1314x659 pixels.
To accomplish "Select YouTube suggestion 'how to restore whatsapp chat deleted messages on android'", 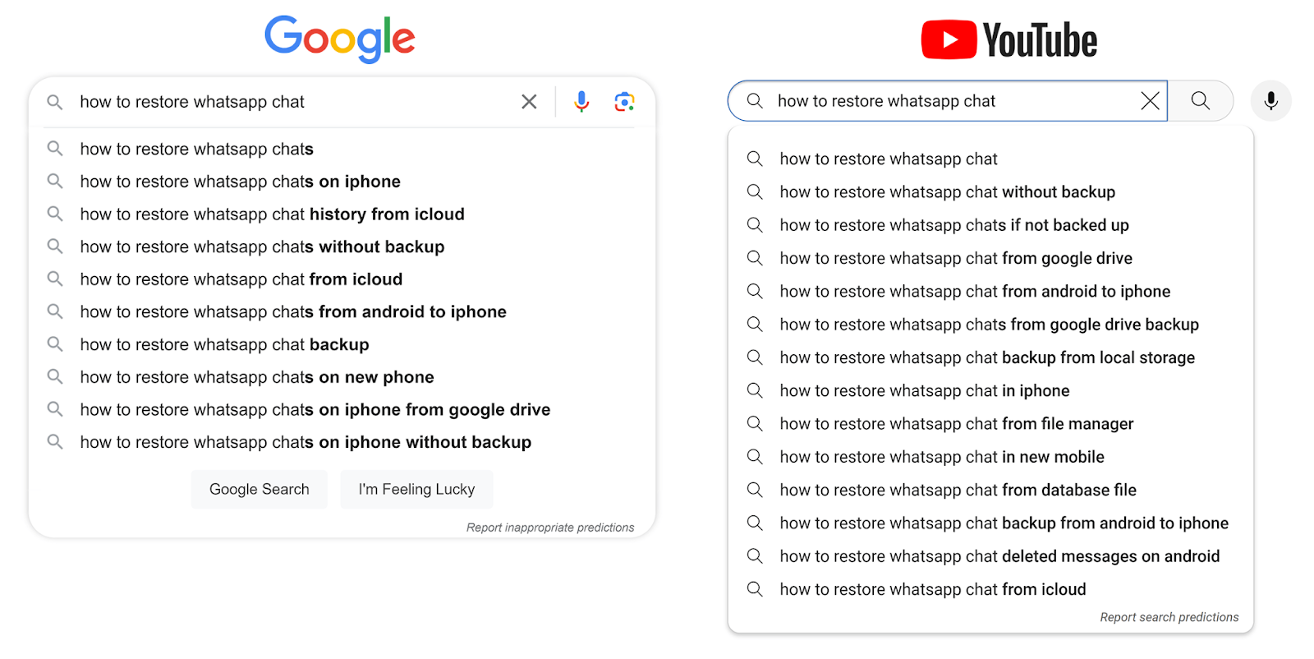I will 999,555.
